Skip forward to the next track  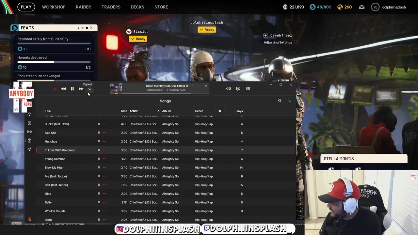[x=81, y=89]
